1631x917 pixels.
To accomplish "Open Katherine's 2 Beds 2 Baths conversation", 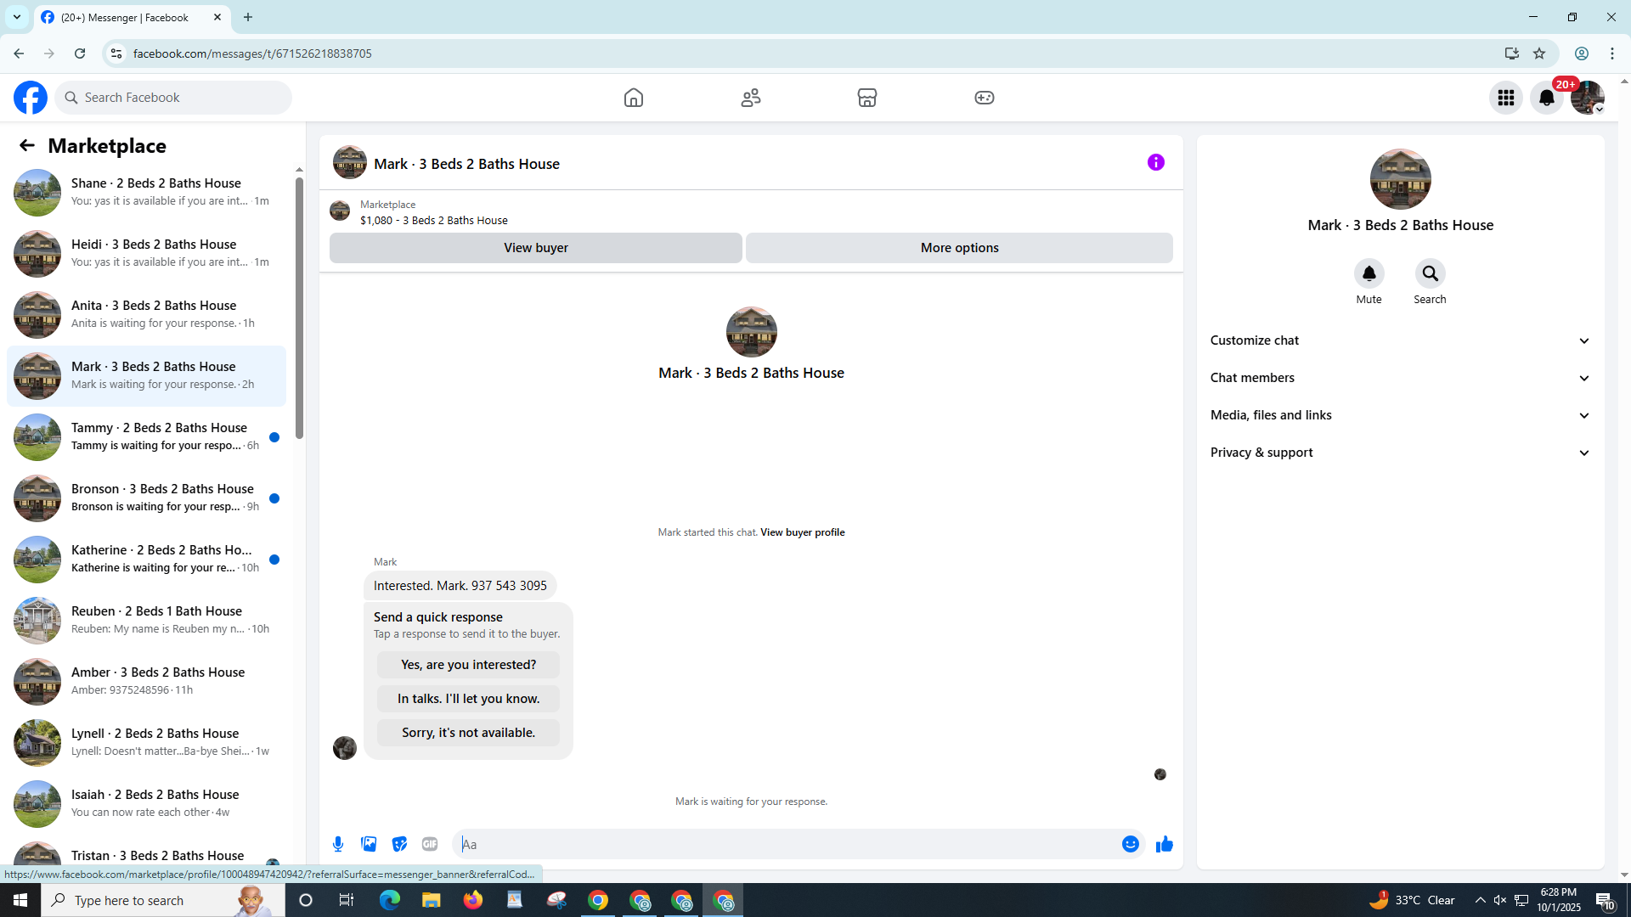I will click(146, 560).
